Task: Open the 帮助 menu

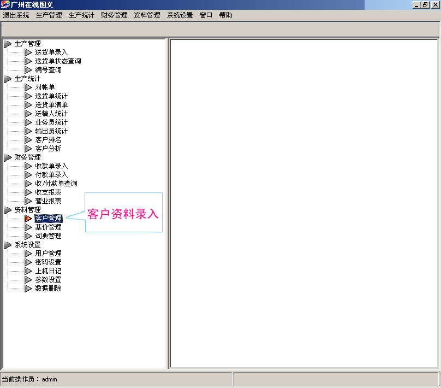Action: pos(225,15)
